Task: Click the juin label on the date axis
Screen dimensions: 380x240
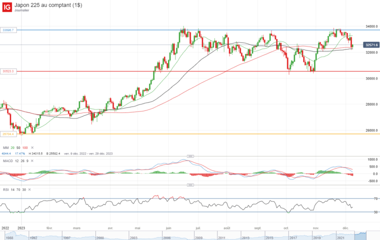Action: pos(168,228)
